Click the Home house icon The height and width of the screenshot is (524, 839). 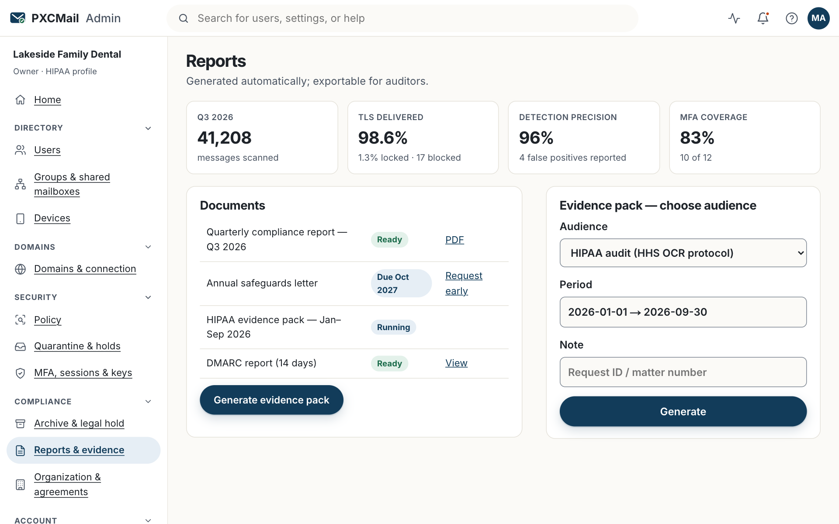click(21, 100)
